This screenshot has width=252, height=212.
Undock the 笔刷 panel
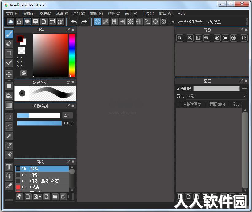68,162
